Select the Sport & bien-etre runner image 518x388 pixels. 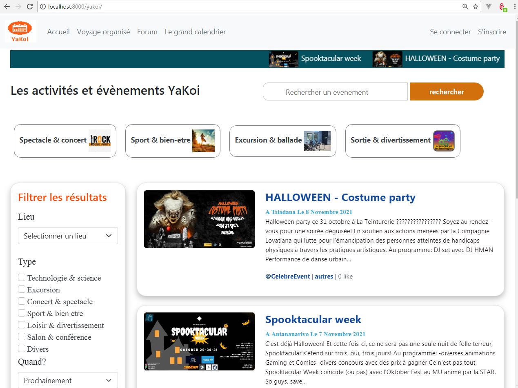click(203, 141)
